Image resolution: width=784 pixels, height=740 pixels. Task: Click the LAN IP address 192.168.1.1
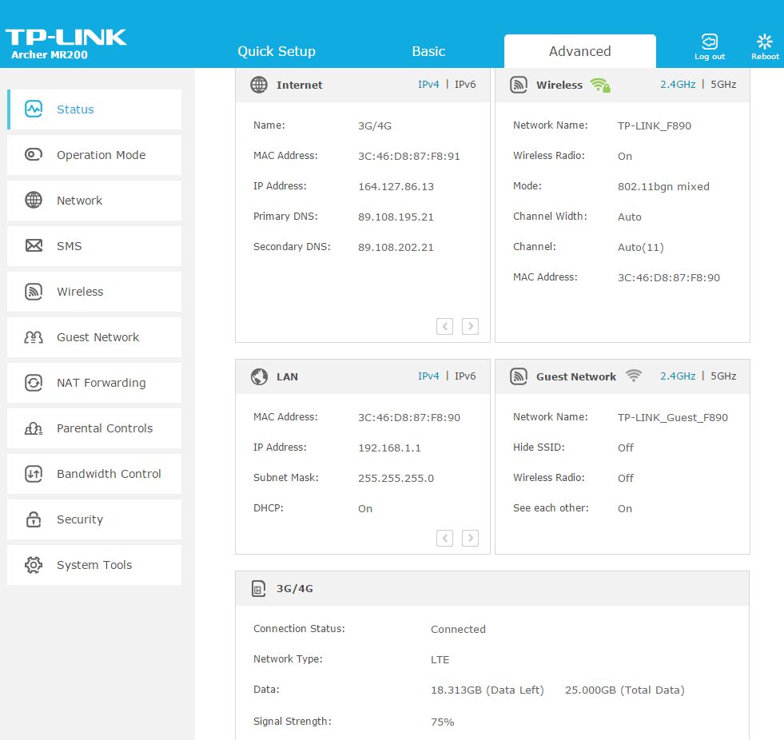(389, 448)
